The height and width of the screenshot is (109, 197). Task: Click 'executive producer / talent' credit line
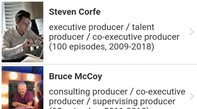point(102,27)
